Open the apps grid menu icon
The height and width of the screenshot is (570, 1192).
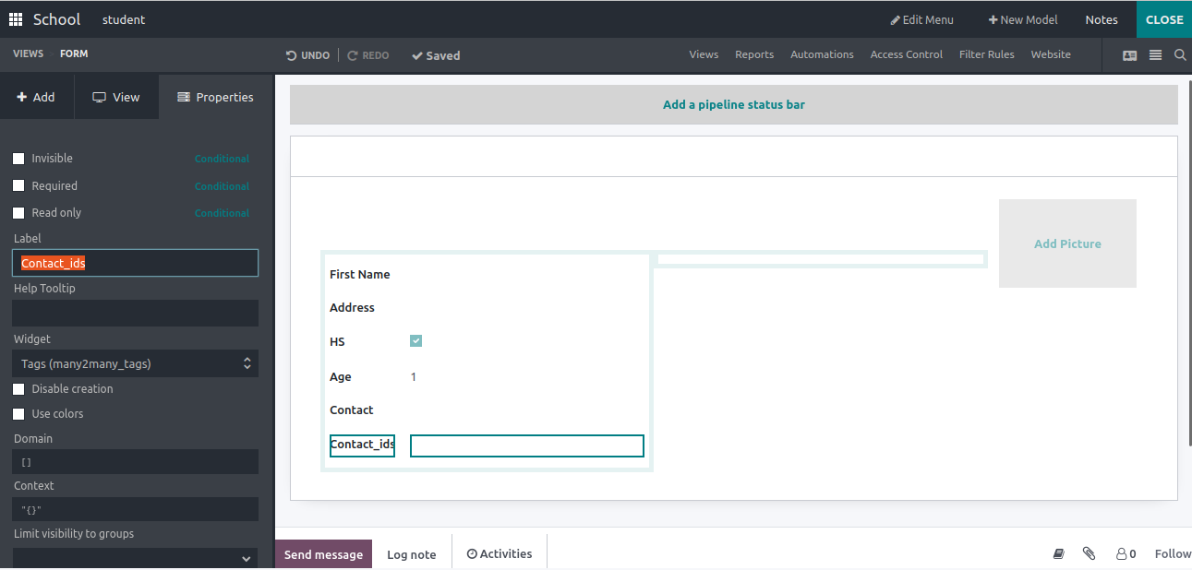(16, 19)
